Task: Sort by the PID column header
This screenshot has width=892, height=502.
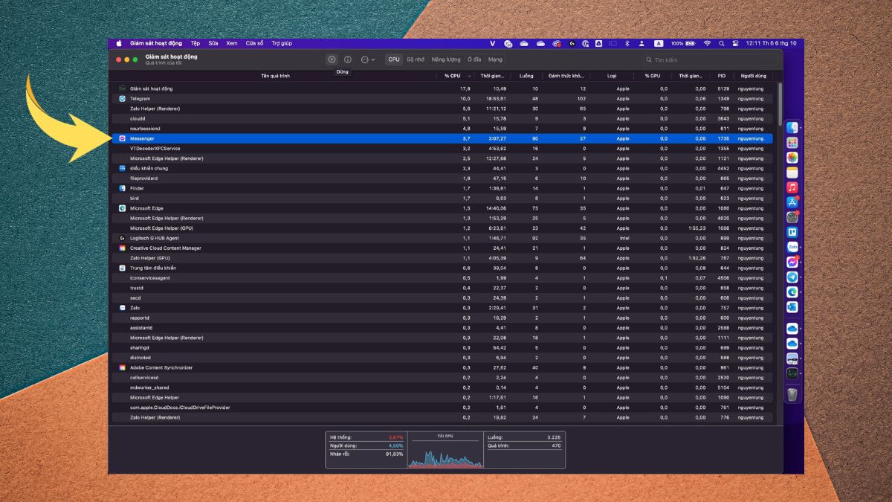Action: [x=721, y=76]
